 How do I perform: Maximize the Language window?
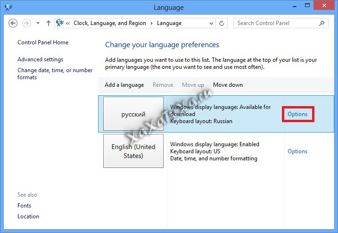coord(307,6)
